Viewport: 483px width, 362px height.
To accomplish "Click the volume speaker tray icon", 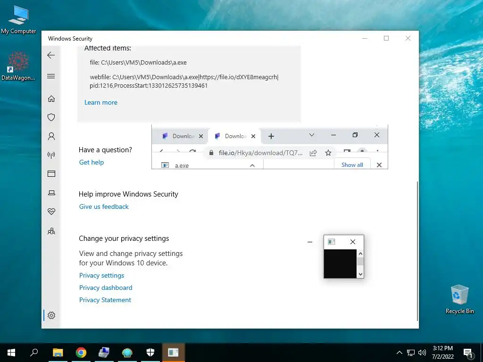I will click(x=422, y=353).
